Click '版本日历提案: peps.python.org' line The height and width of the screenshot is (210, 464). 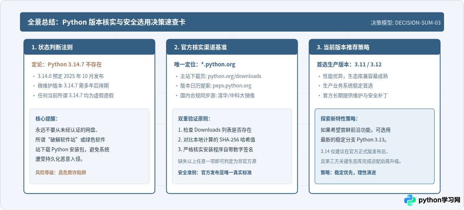tap(216, 86)
